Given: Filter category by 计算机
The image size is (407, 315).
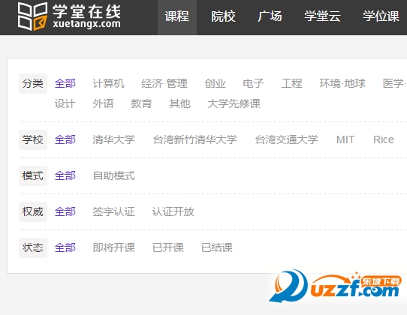Looking at the screenshot, I should point(108,83).
